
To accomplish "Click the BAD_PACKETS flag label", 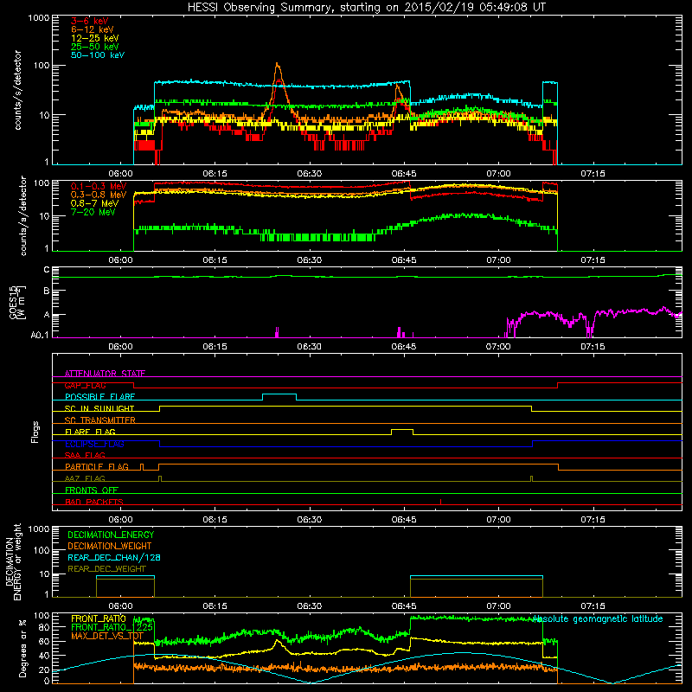I will (94, 502).
